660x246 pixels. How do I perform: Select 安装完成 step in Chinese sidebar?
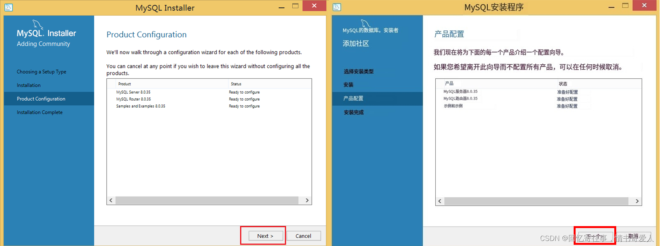354,112
